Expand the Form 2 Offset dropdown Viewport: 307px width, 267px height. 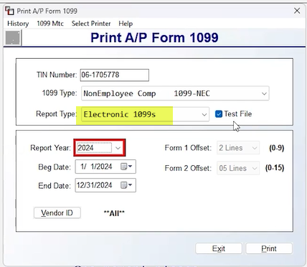[x=255, y=168]
